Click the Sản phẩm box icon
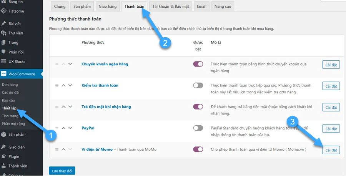 [x=3, y=134]
